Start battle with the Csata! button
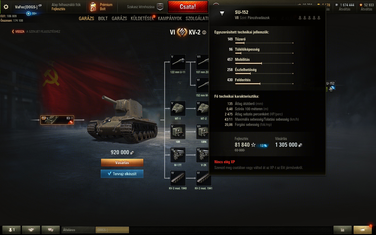The height and width of the screenshot is (235, 376). (188, 7)
